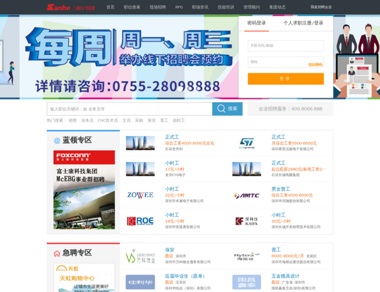
Task: Open 天虹购物中心 advertisement
Action: (84, 278)
